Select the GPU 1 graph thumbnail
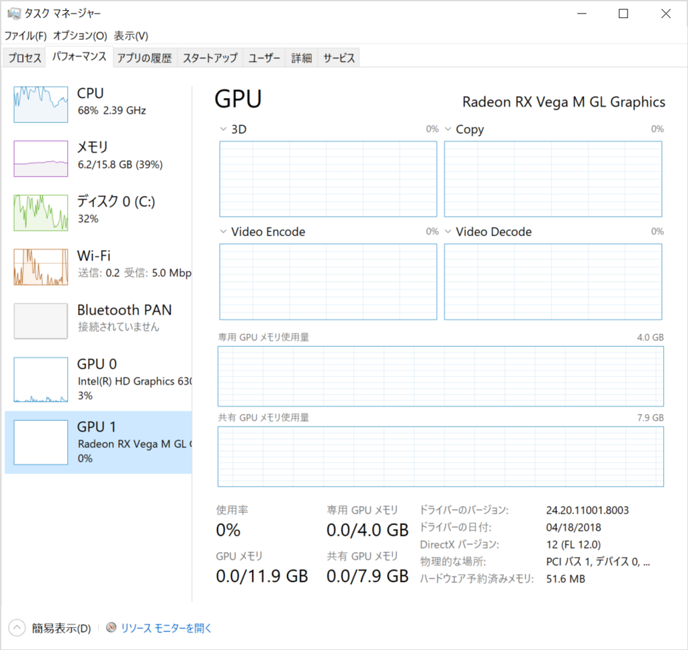This screenshot has height=650, width=688. pyautogui.click(x=41, y=442)
